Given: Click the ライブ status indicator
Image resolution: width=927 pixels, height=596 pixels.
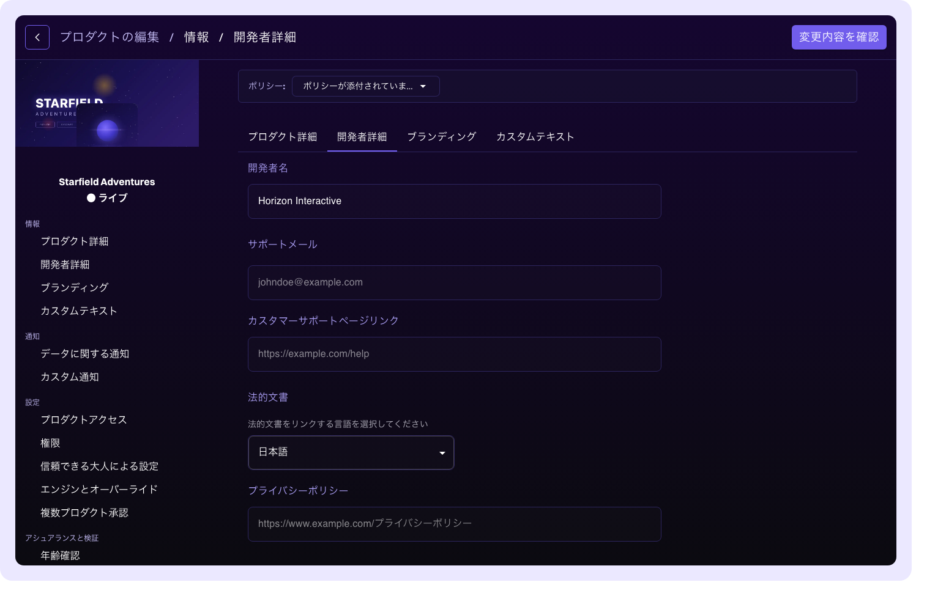Looking at the screenshot, I should 107,198.
